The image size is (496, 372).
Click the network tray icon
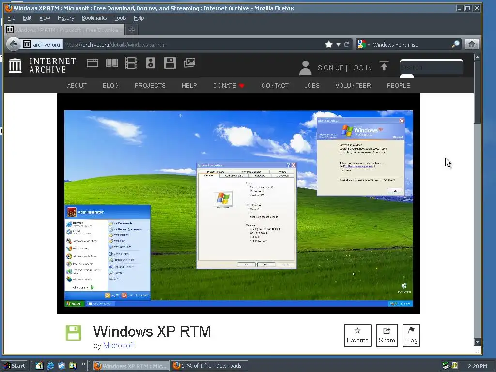tap(446, 366)
